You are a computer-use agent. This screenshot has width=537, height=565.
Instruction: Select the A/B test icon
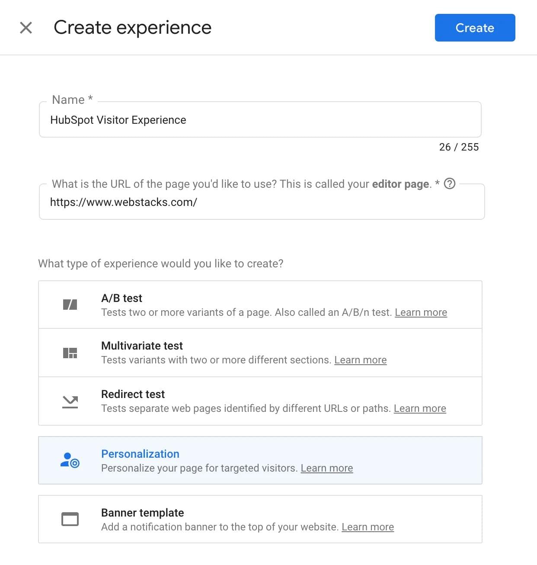pyautogui.click(x=70, y=304)
